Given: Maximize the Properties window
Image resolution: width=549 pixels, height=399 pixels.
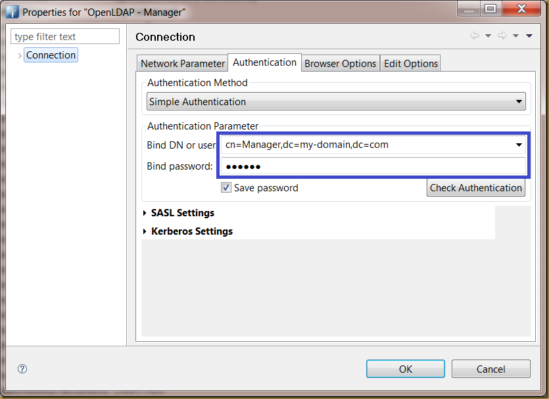Looking at the screenshot, I should [490, 9].
